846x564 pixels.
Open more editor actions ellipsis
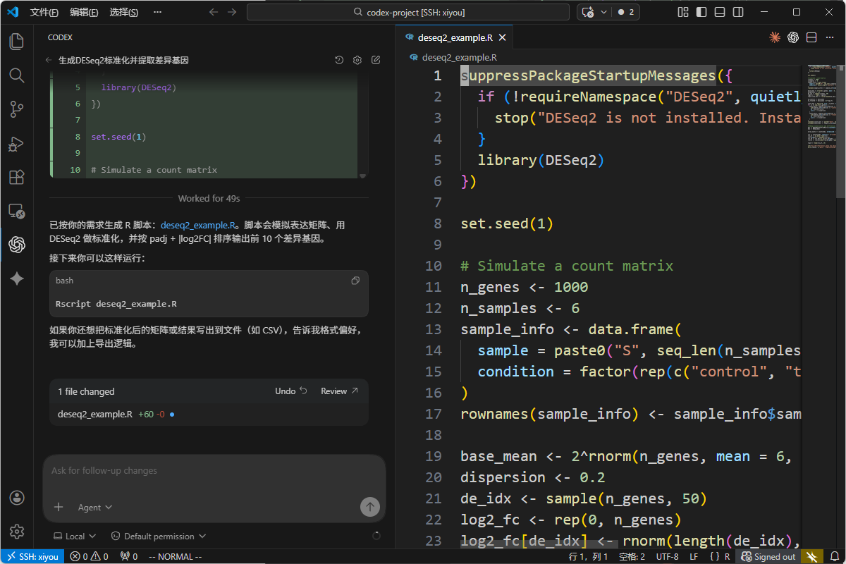[x=830, y=37]
